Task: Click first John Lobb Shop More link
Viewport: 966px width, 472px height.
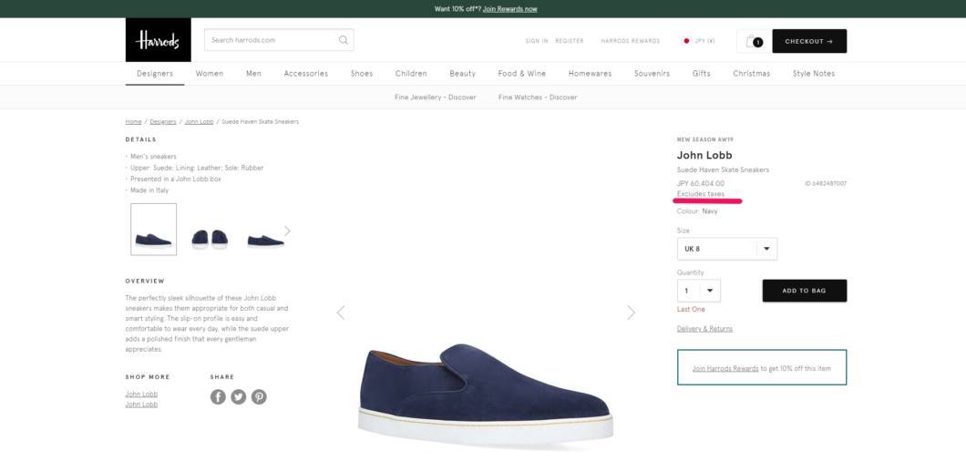Action: [141, 394]
